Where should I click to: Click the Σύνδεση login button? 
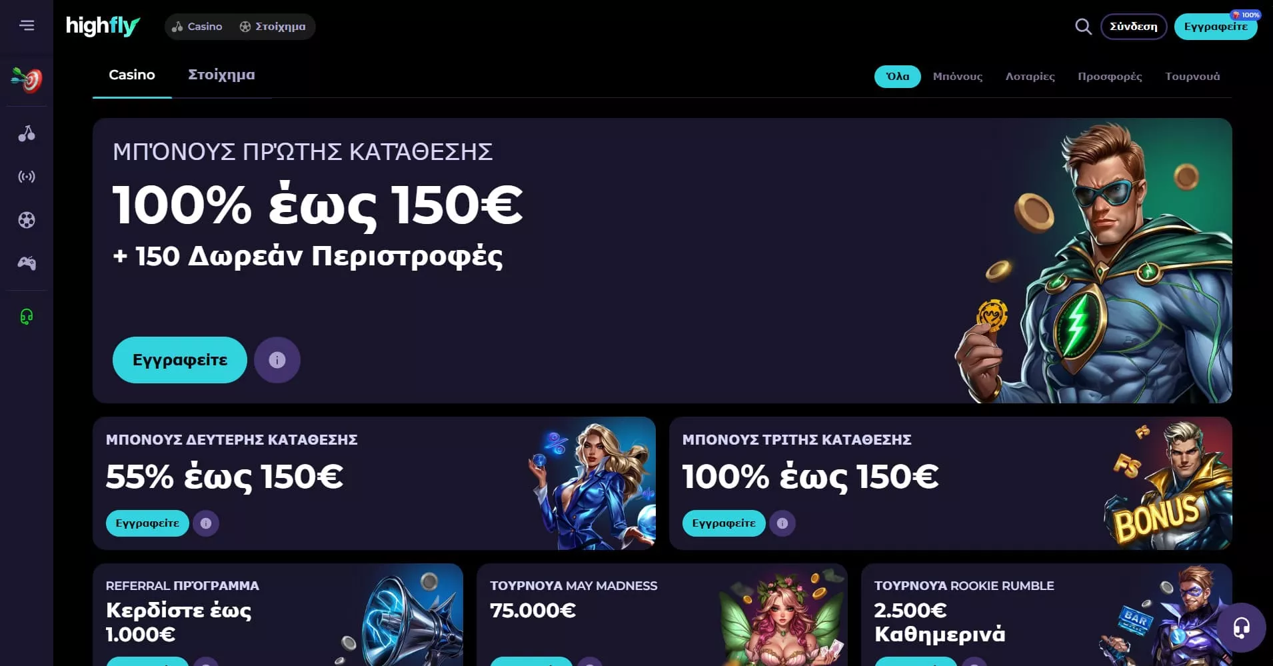[x=1134, y=27]
